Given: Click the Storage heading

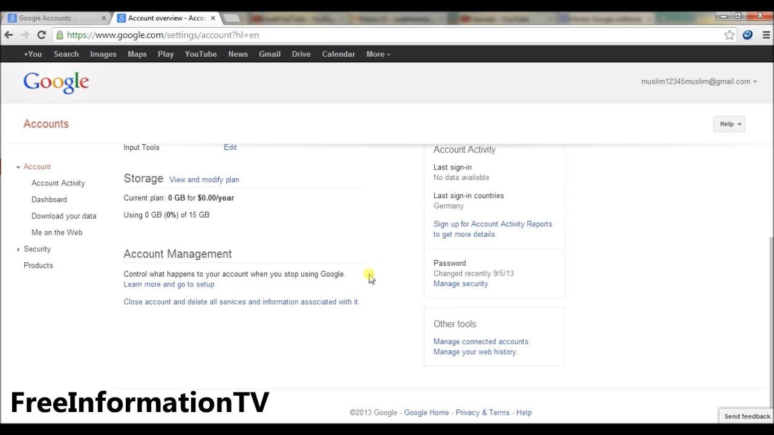Looking at the screenshot, I should (x=143, y=179).
